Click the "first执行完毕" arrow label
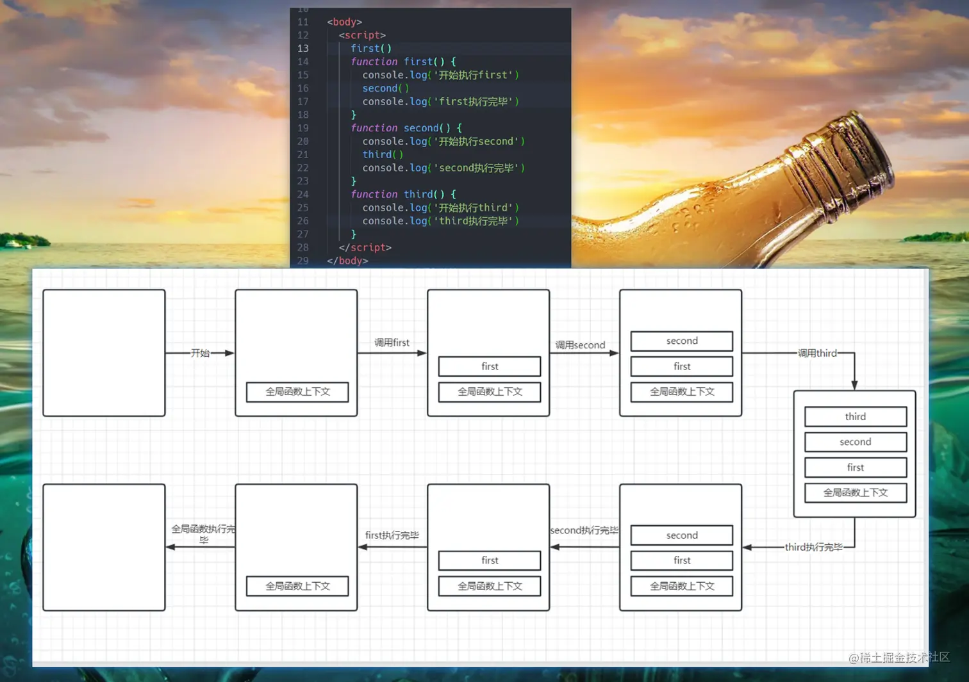 [392, 535]
